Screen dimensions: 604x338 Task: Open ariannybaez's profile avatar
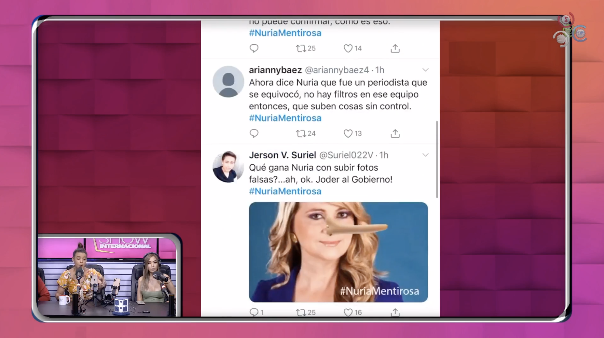point(228,81)
